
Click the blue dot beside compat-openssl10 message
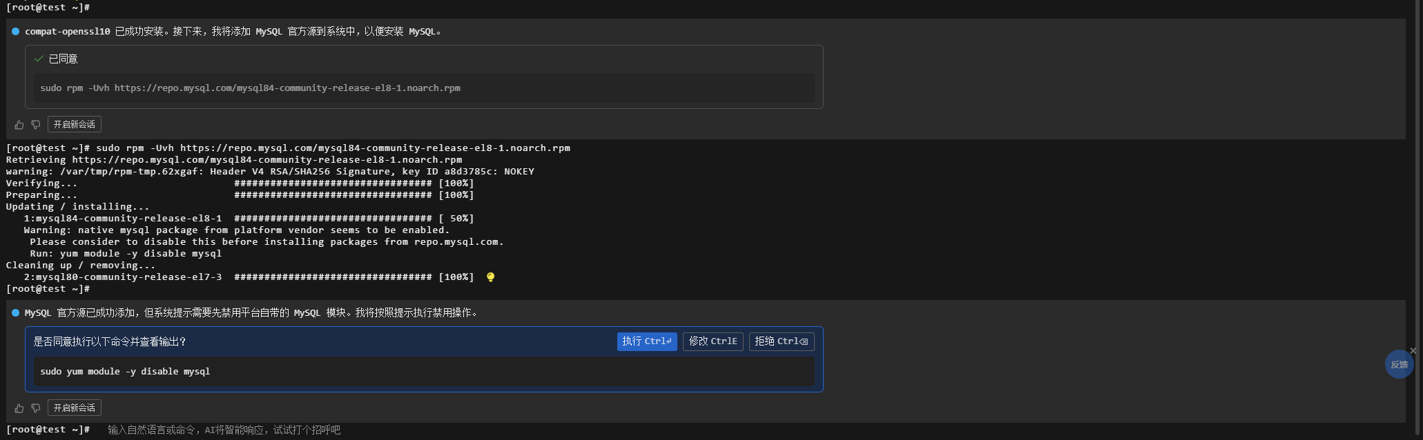coord(15,32)
